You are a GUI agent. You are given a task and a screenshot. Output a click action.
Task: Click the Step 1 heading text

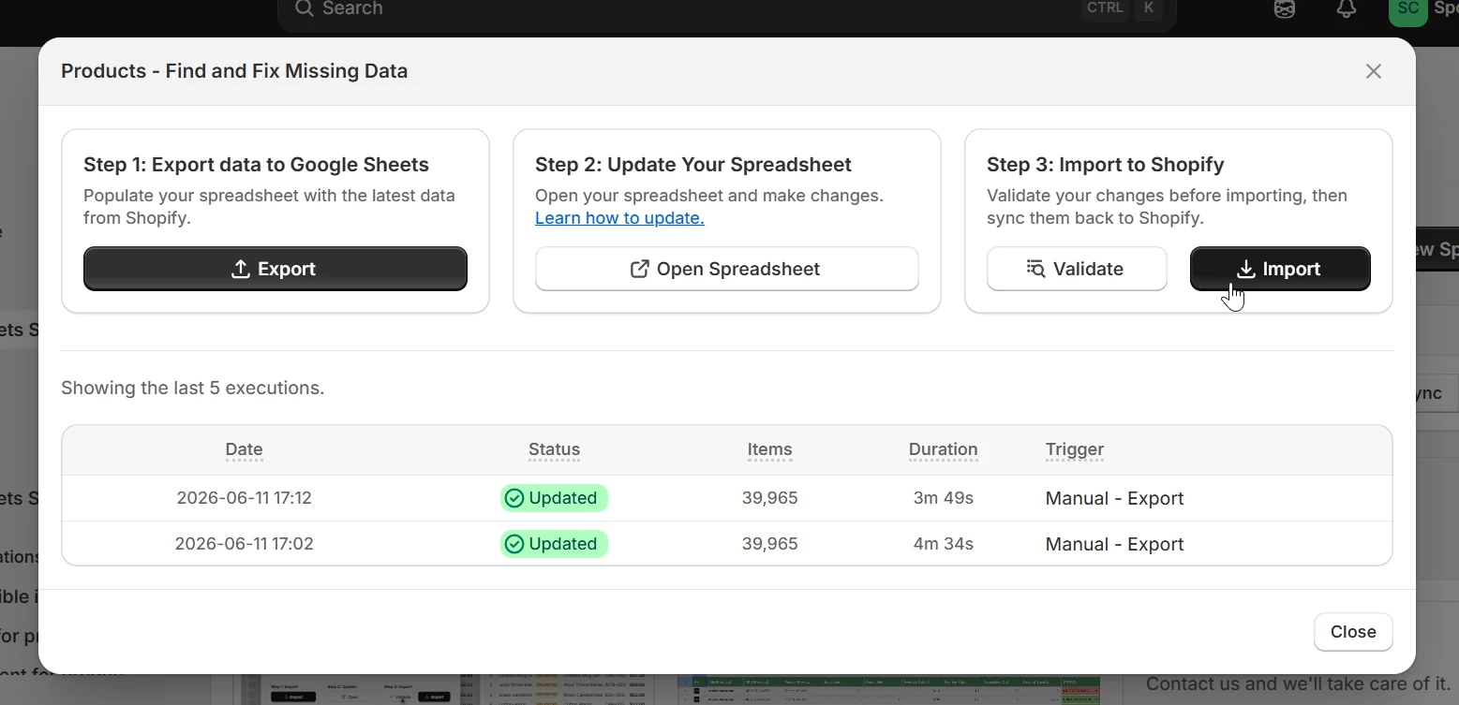point(256,165)
